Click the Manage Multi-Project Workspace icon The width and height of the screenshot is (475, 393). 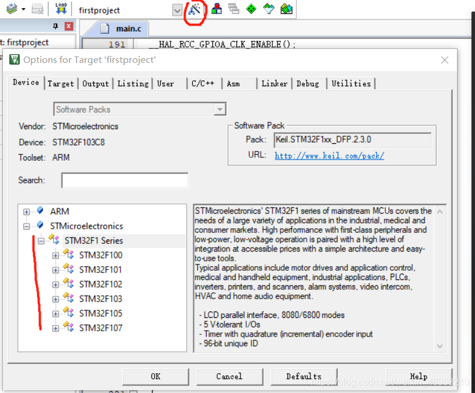coord(233,9)
